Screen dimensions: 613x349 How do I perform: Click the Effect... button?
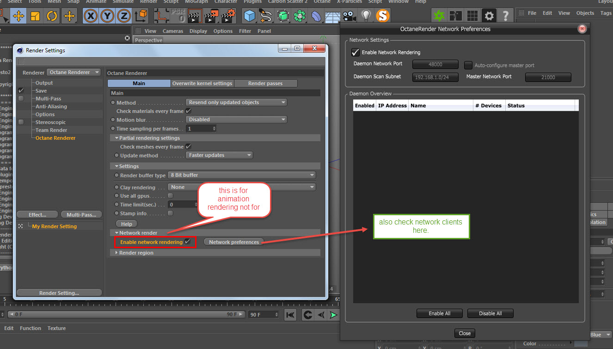pos(37,215)
